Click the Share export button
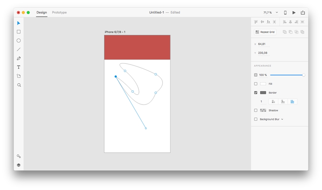This screenshot has height=190, width=322. pyautogui.click(x=303, y=13)
